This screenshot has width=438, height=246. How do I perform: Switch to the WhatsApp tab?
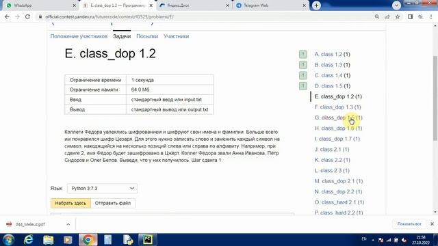point(40,5)
